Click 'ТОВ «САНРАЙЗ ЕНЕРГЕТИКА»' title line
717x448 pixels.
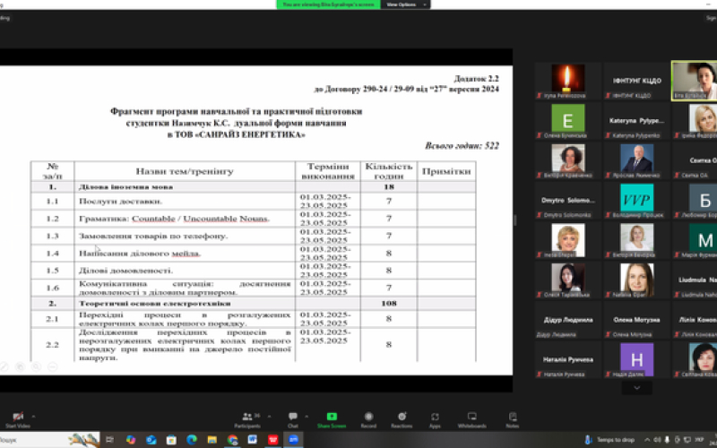237,134
